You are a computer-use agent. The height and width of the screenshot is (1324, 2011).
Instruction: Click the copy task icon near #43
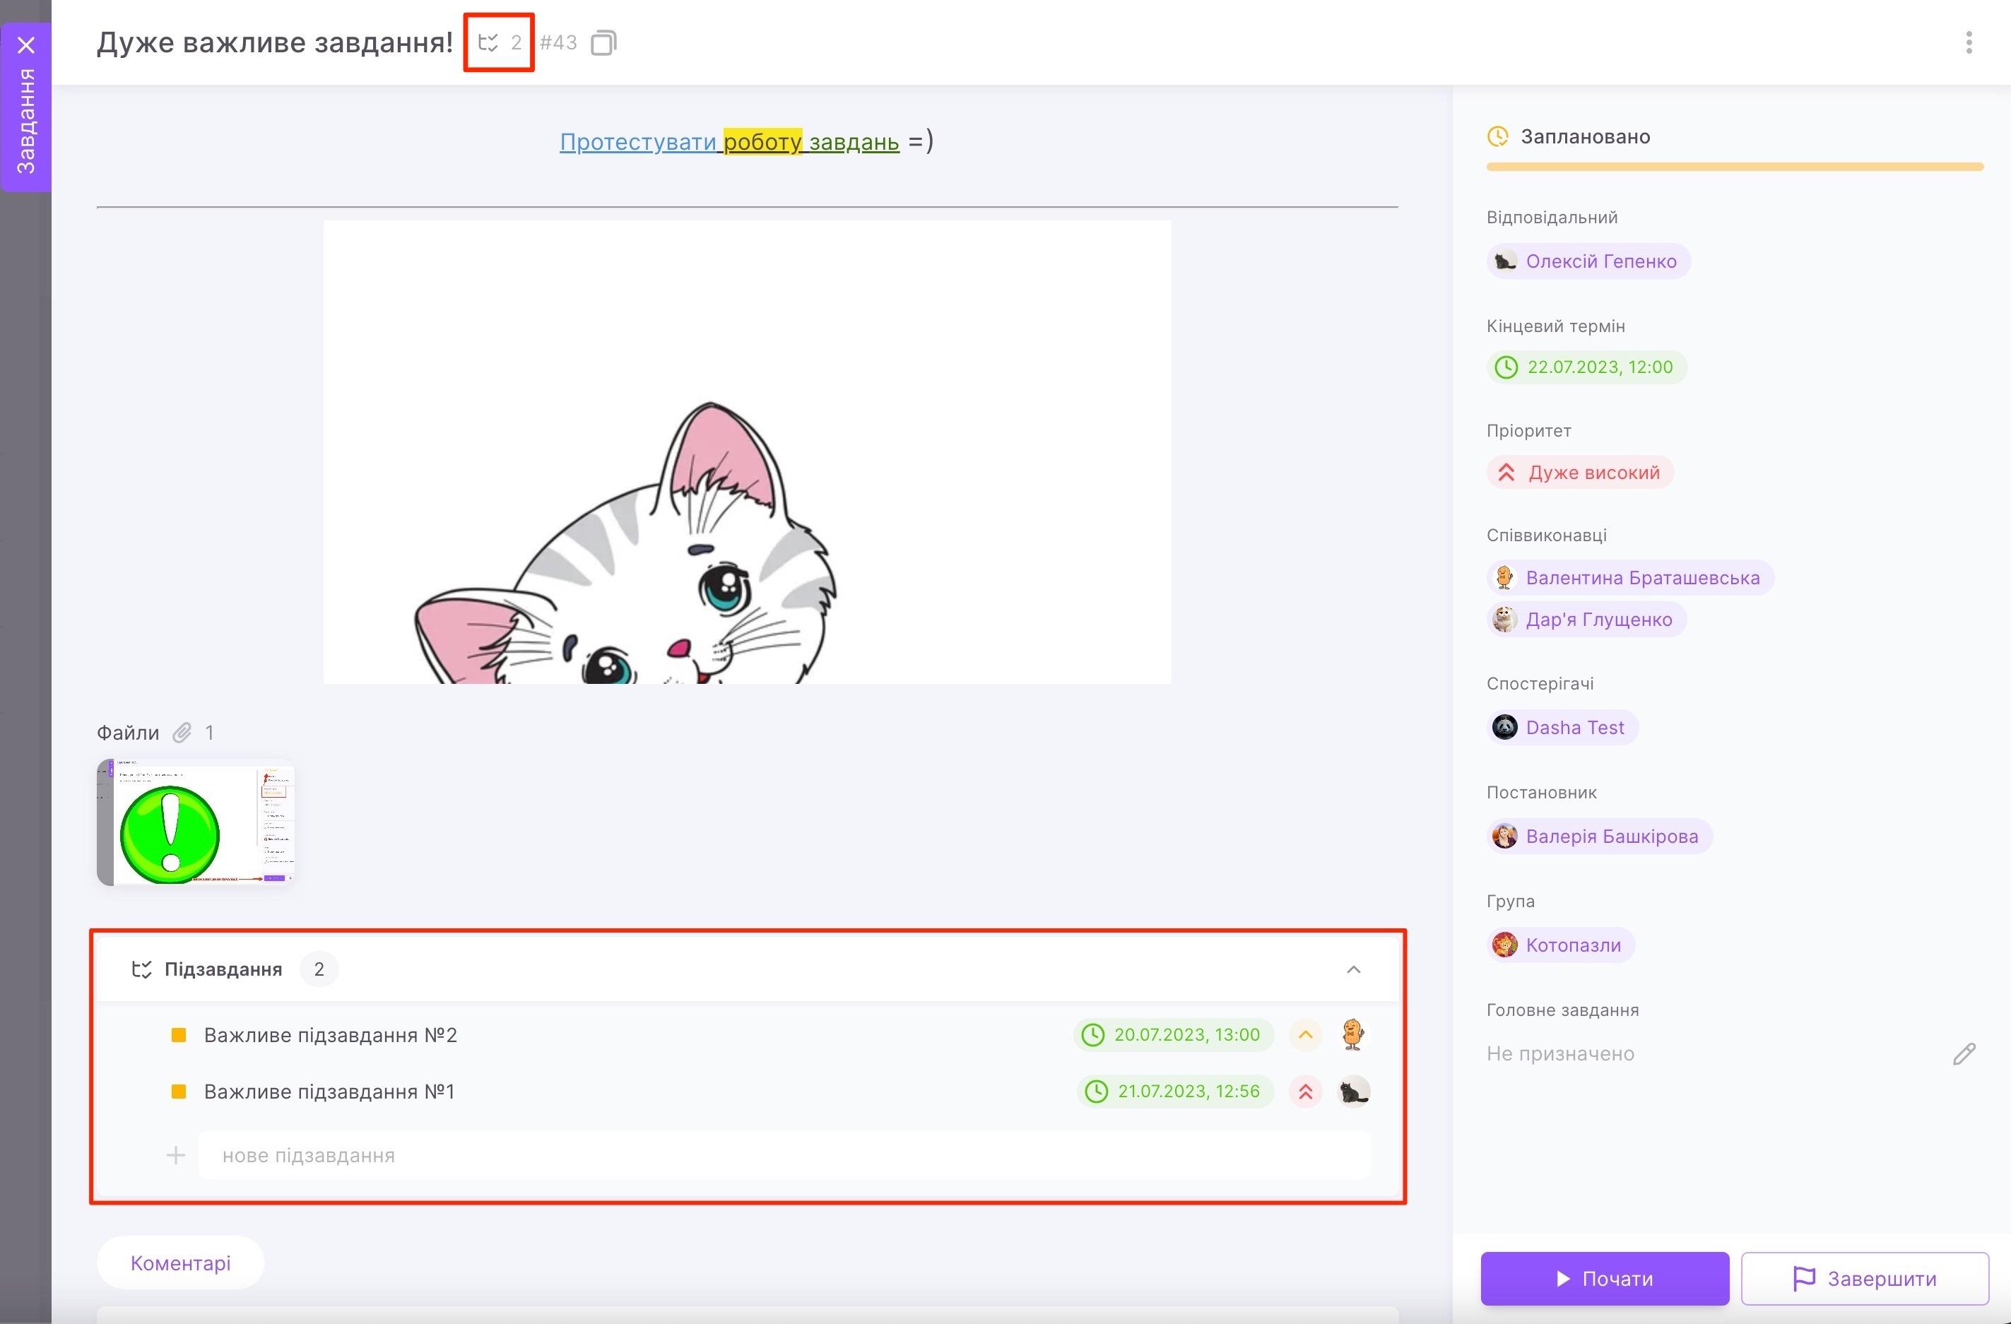coord(603,42)
